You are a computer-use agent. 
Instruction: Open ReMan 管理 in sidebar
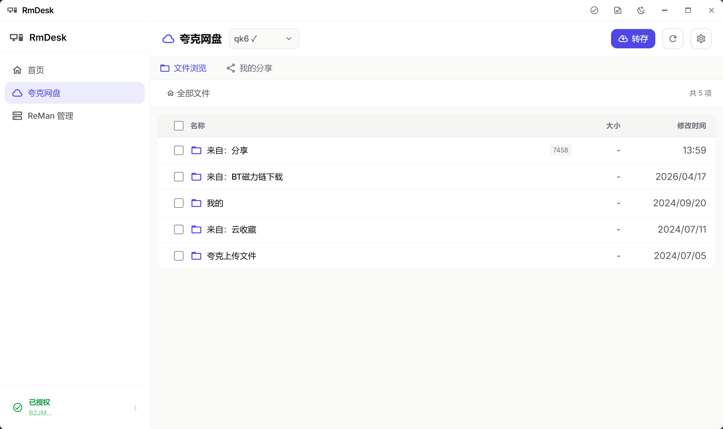coord(75,116)
